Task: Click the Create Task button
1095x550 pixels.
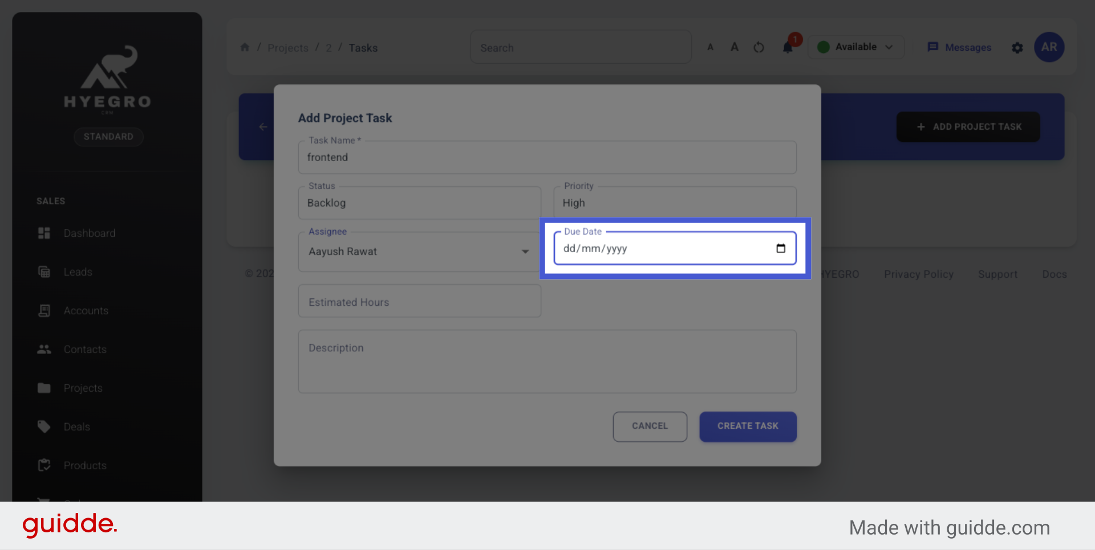Action: coord(748,426)
